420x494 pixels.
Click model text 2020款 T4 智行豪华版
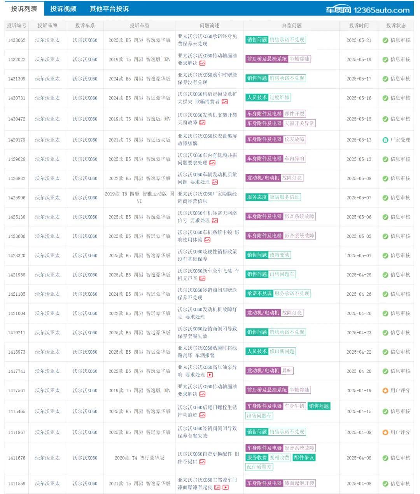140,458
